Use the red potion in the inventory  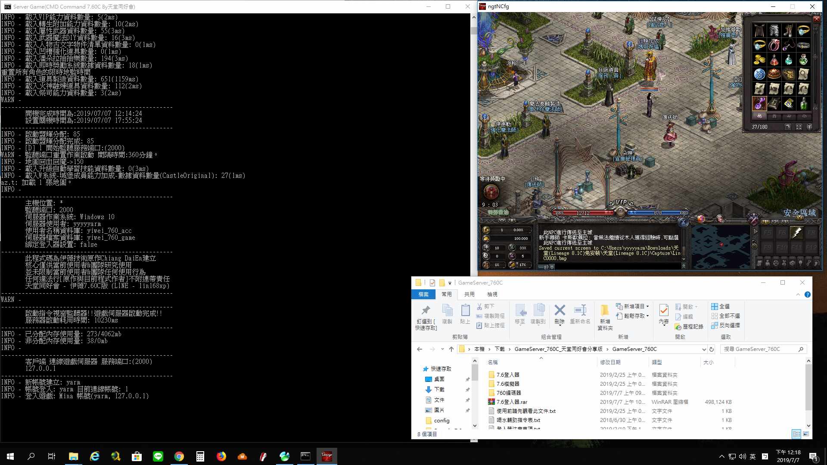coord(774,60)
